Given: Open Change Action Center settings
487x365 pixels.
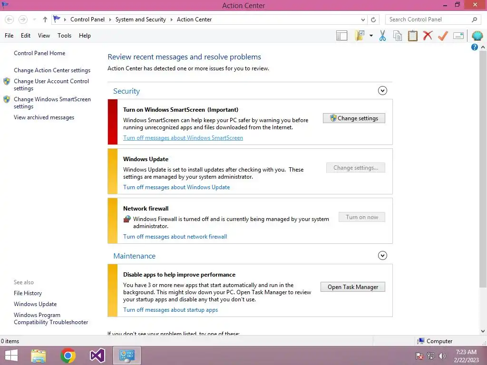Looking at the screenshot, I should (52, 70).
